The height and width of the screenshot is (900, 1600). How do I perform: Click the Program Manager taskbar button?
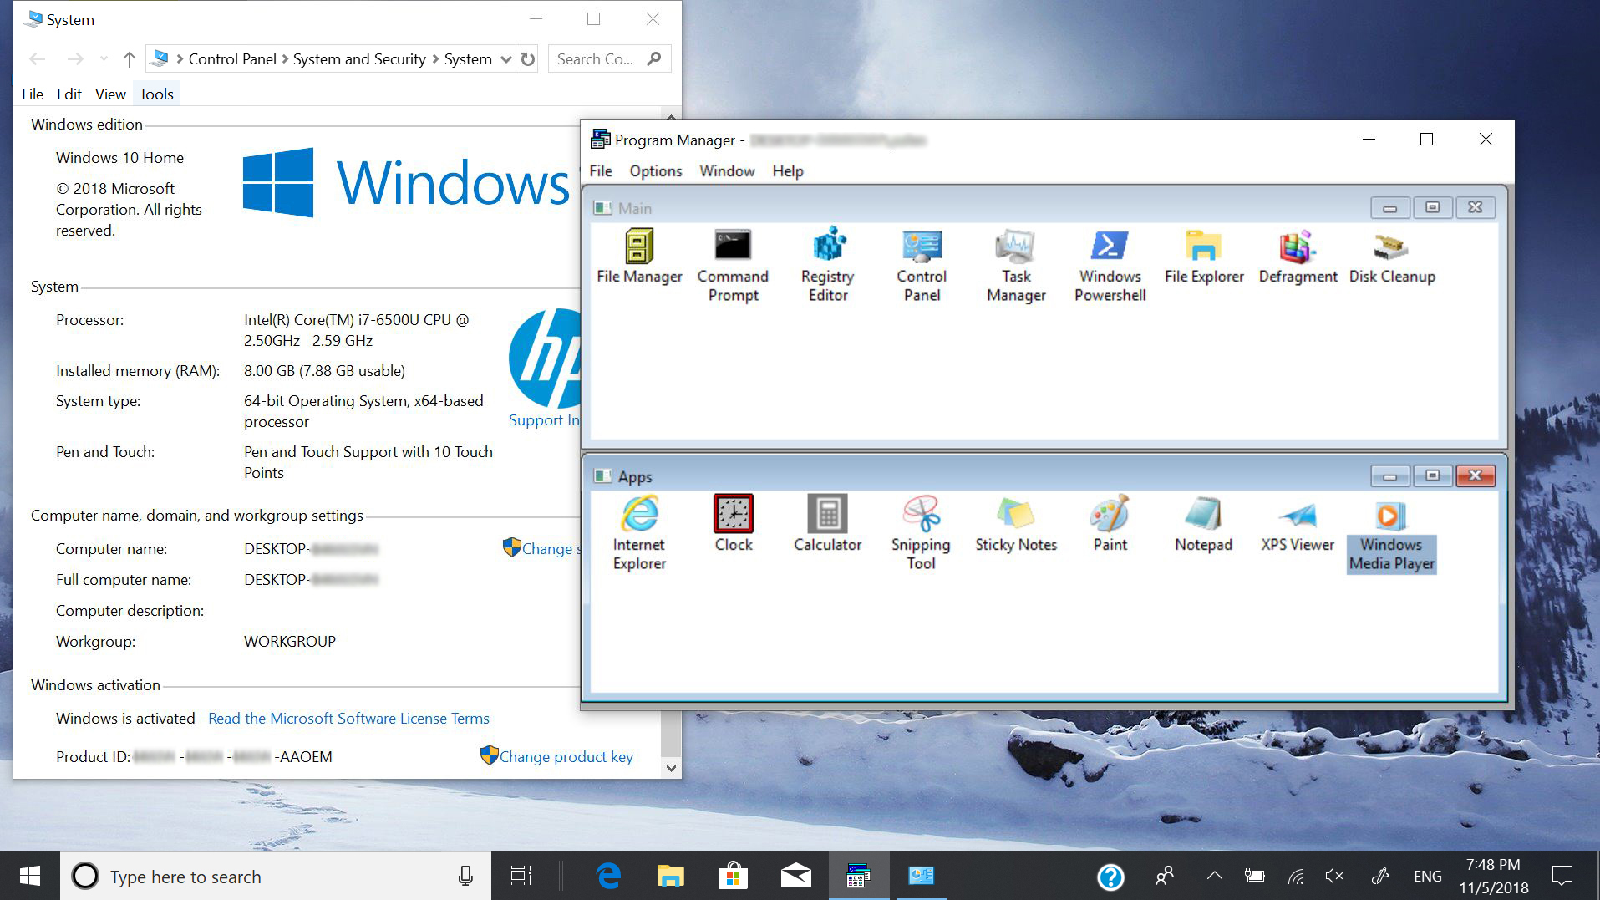pyautogui.click(x=858, y=876)
